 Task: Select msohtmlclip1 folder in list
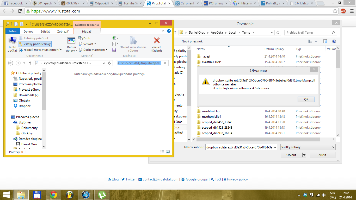coord(211,117)
